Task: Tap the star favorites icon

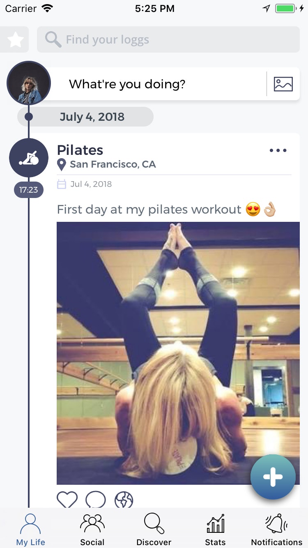Action: [15, 40]
